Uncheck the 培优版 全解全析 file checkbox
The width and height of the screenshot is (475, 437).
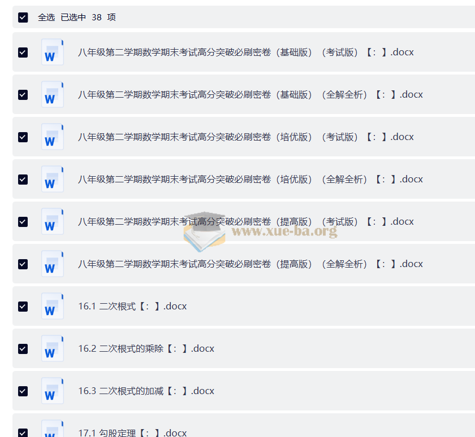pyautogui.click(x=23, y=180)
